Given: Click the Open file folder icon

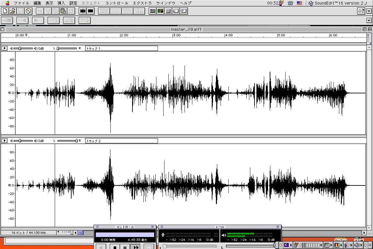Looking at the screenshot, I should [x=12, y=11].
